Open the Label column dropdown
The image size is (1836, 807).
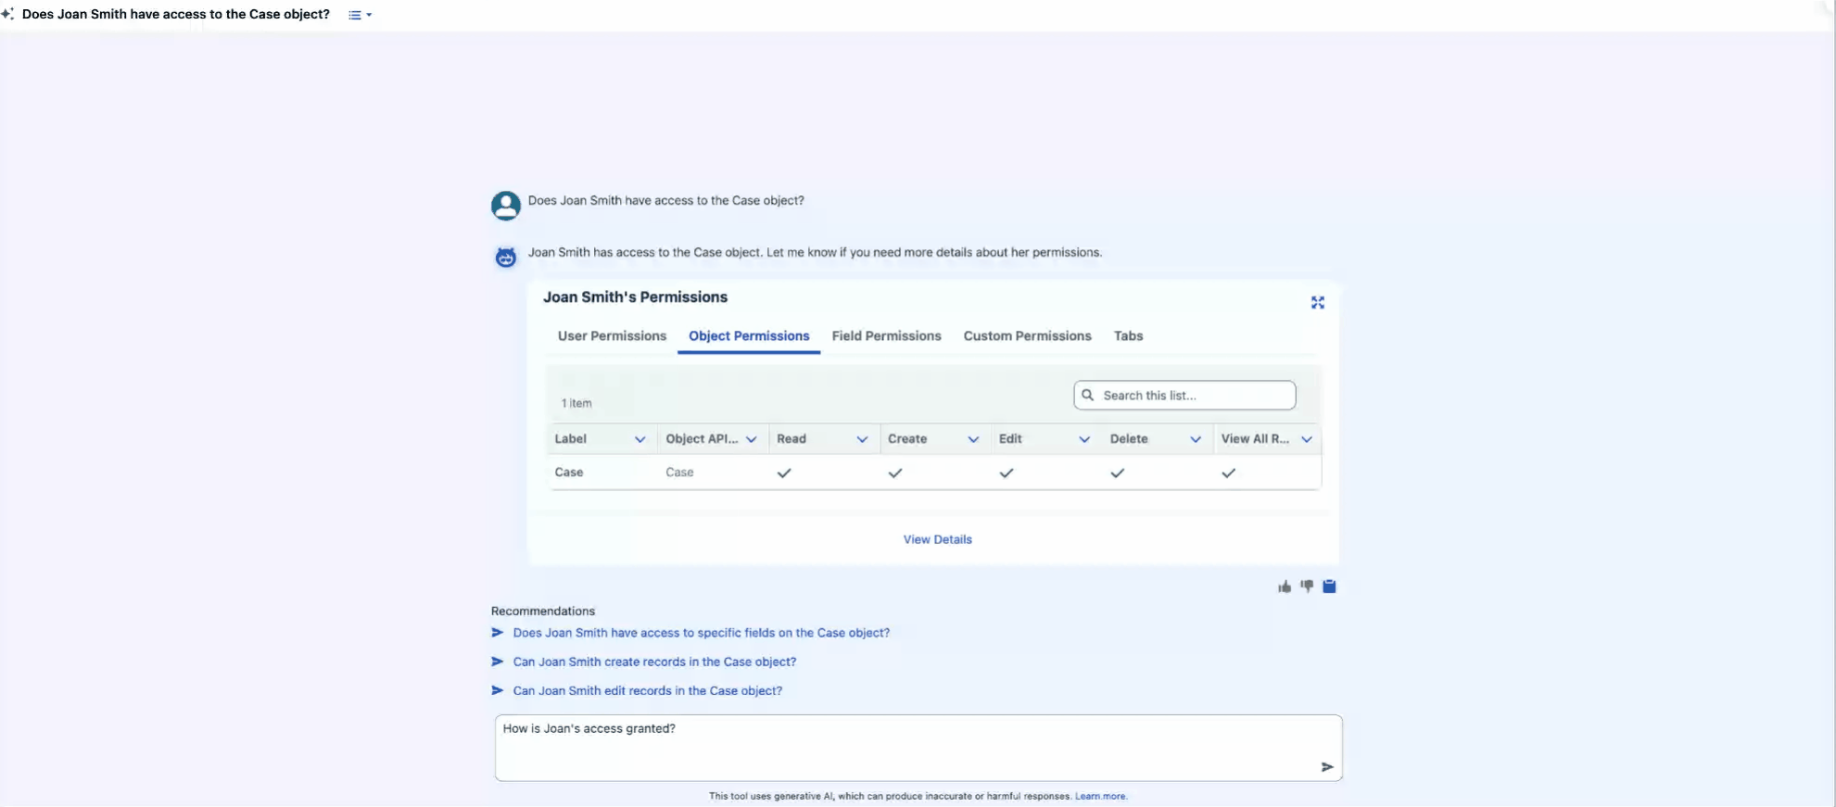(639, 439)
